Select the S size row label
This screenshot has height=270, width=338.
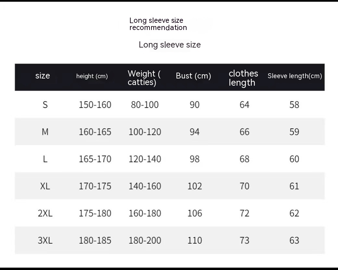[x=45, y=105]
